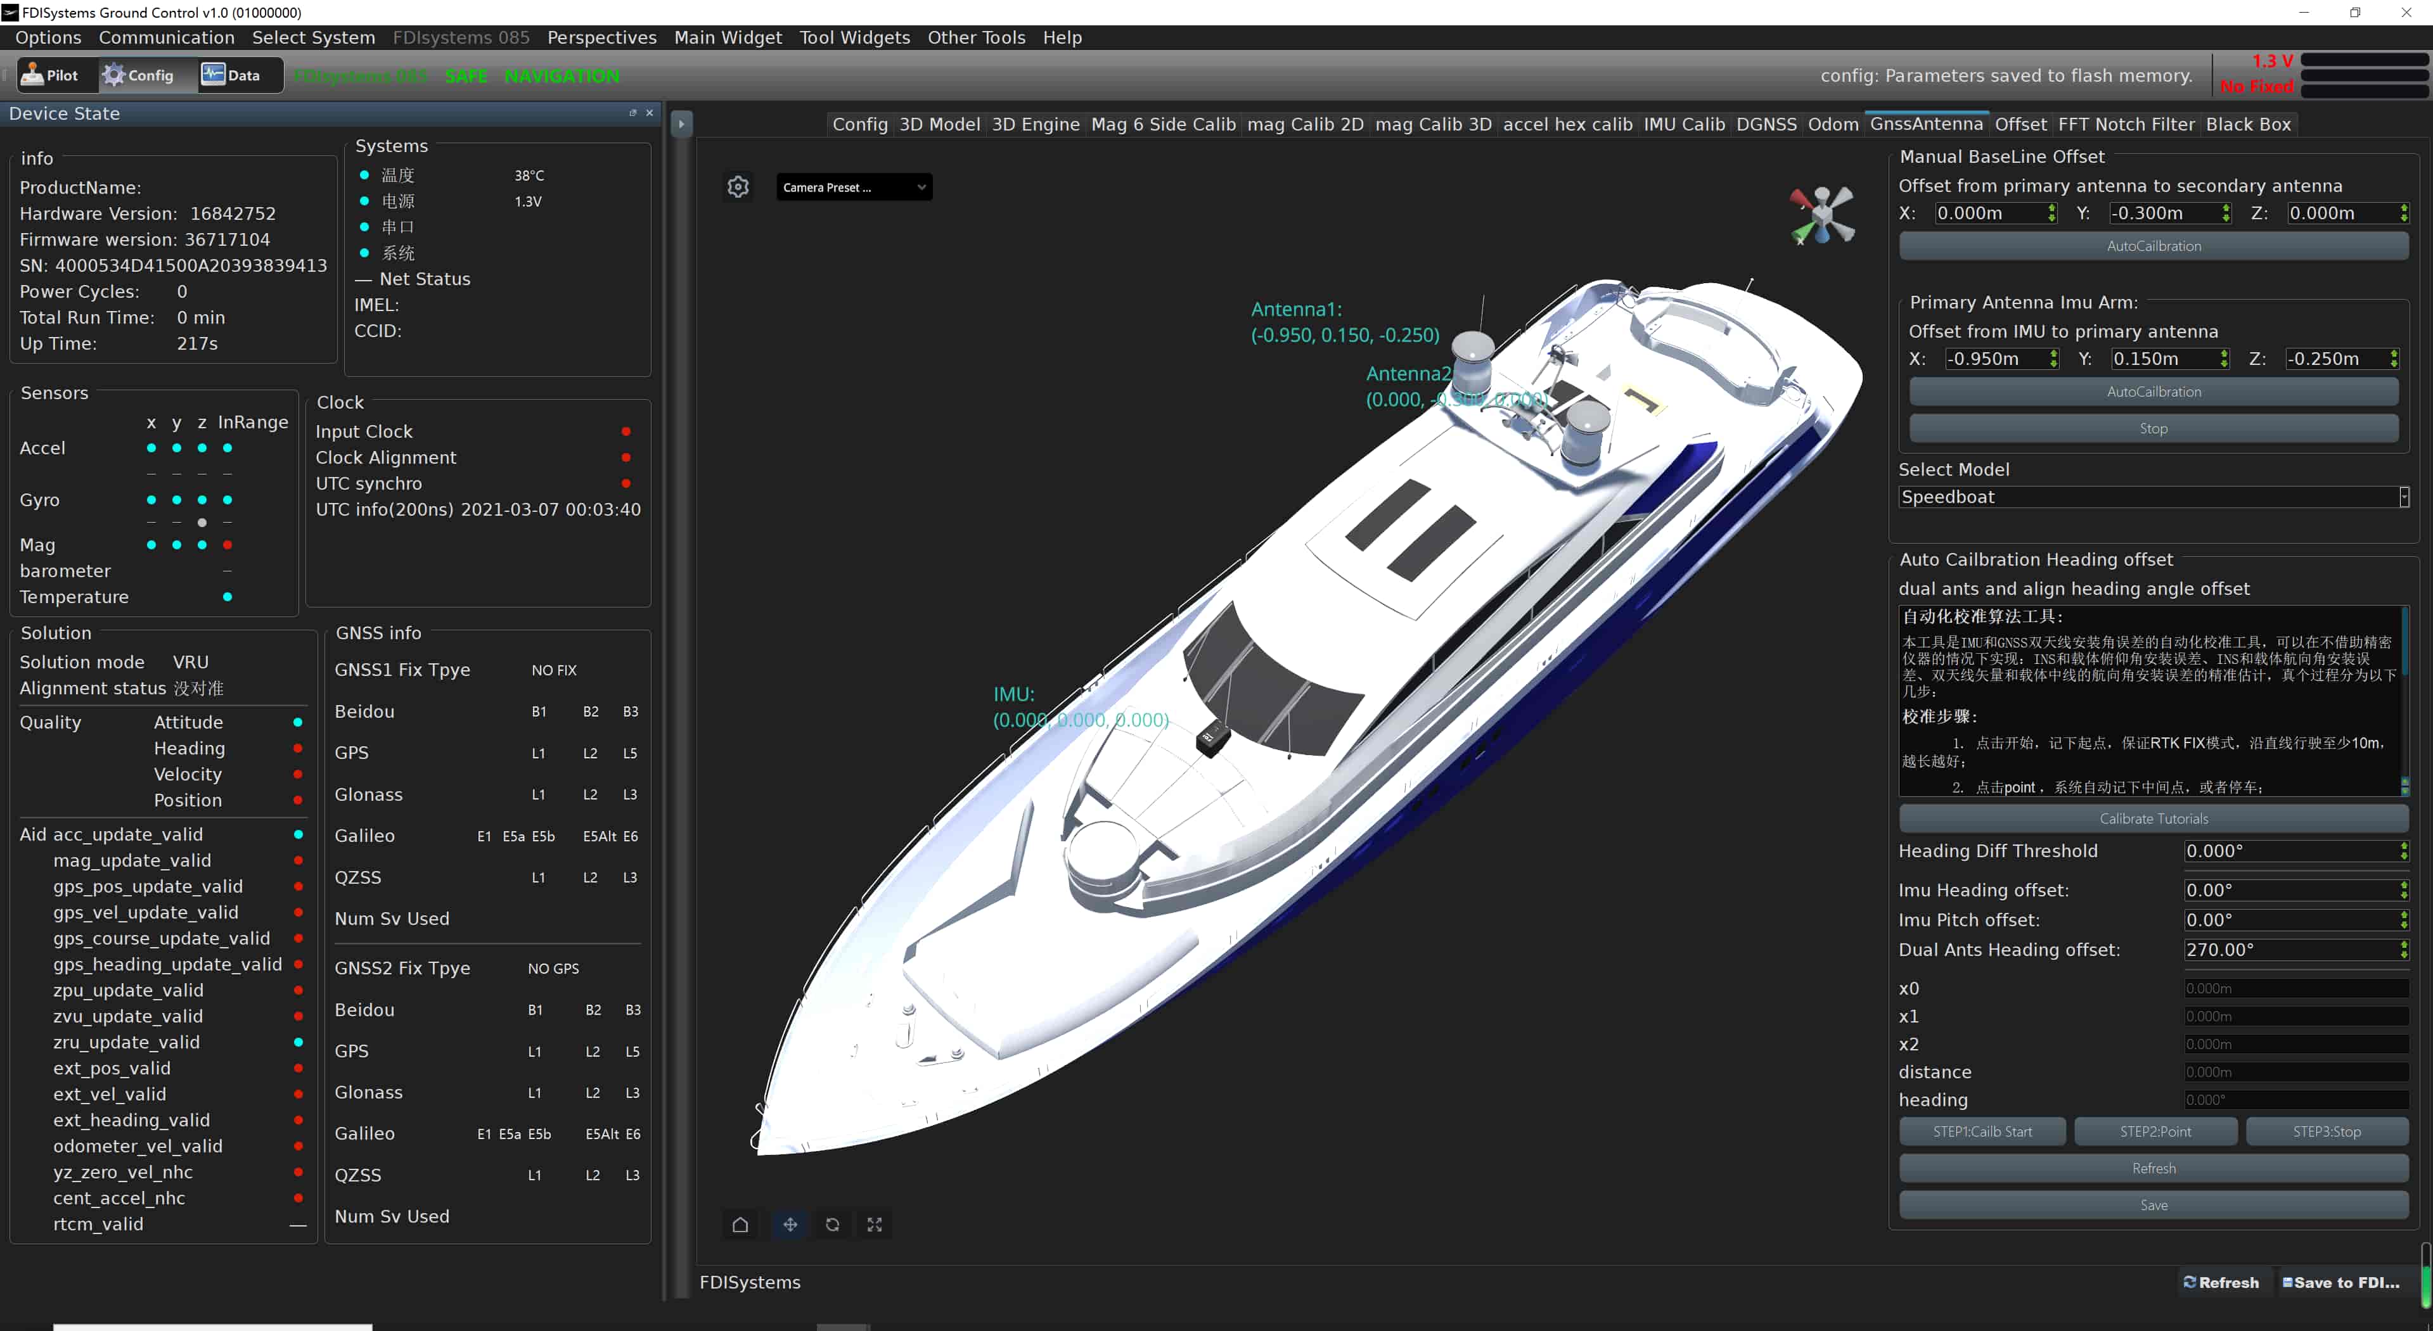Screen dimensions: 2433x1331
Task: Click the Calibrate Tutorials button
Action: [2152, 818]
